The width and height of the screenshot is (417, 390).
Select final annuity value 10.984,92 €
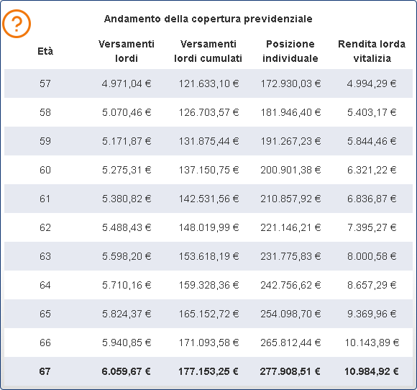372,371
